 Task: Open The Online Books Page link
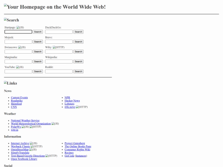[78, 146]
